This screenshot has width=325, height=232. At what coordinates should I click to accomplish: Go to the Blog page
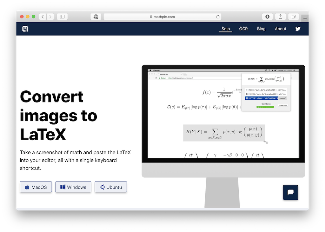pyautogui.click(x=261, y=29)
